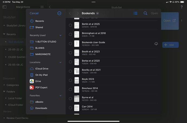Open Categories under Document
187x123 pixels.
[x=13, y=85]
